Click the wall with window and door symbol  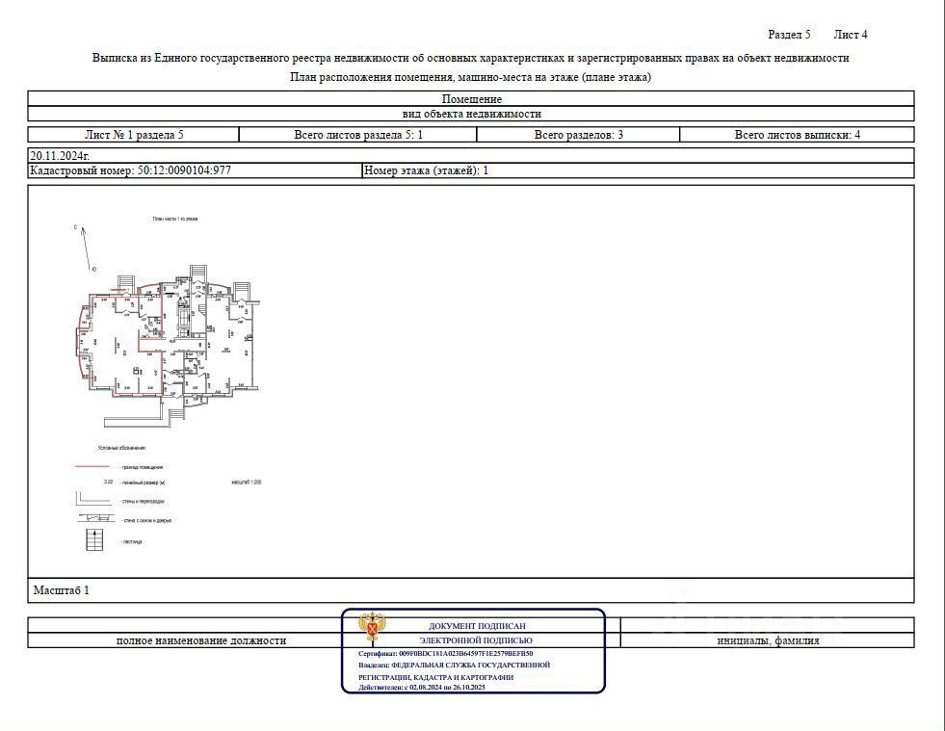pyautogui.click(x=94, y=518)
